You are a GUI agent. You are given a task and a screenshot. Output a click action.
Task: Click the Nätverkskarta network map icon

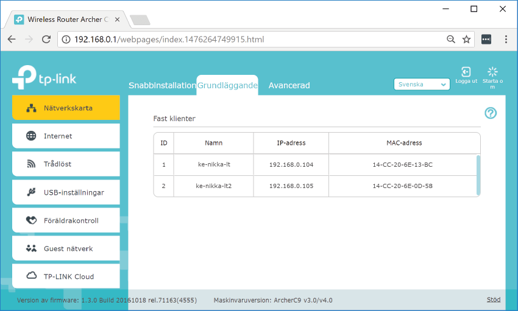click(32, 108)
